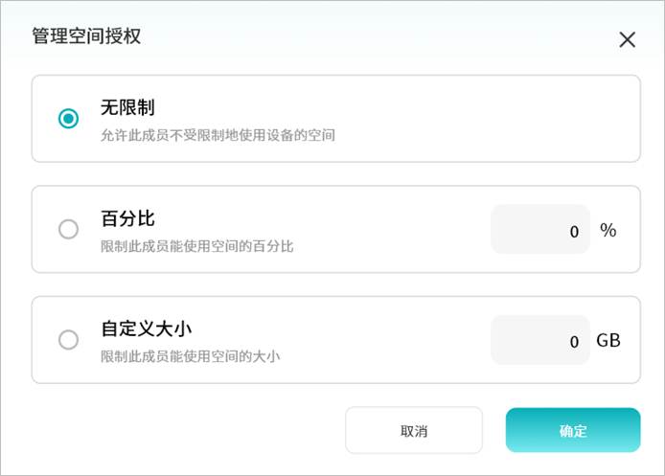665x476 pixels.
Task: Click the GB unit label
Action: pos(608,340)
